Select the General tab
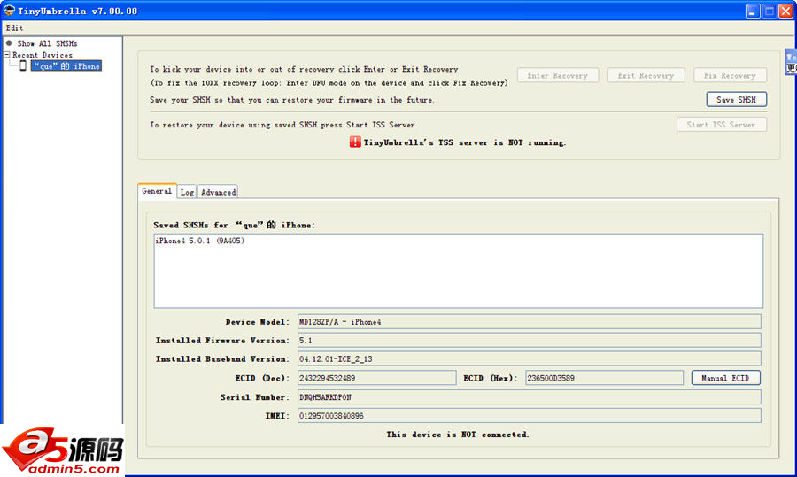 157,191
